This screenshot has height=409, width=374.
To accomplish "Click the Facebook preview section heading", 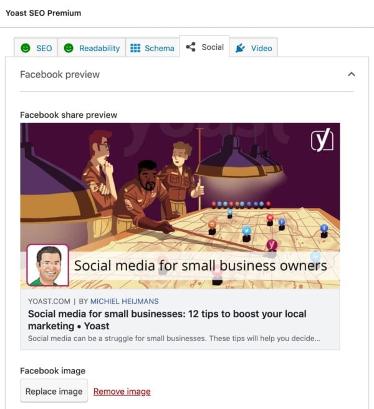I will [x=60, y=74].
